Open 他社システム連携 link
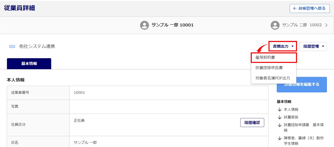 (37, 46)
